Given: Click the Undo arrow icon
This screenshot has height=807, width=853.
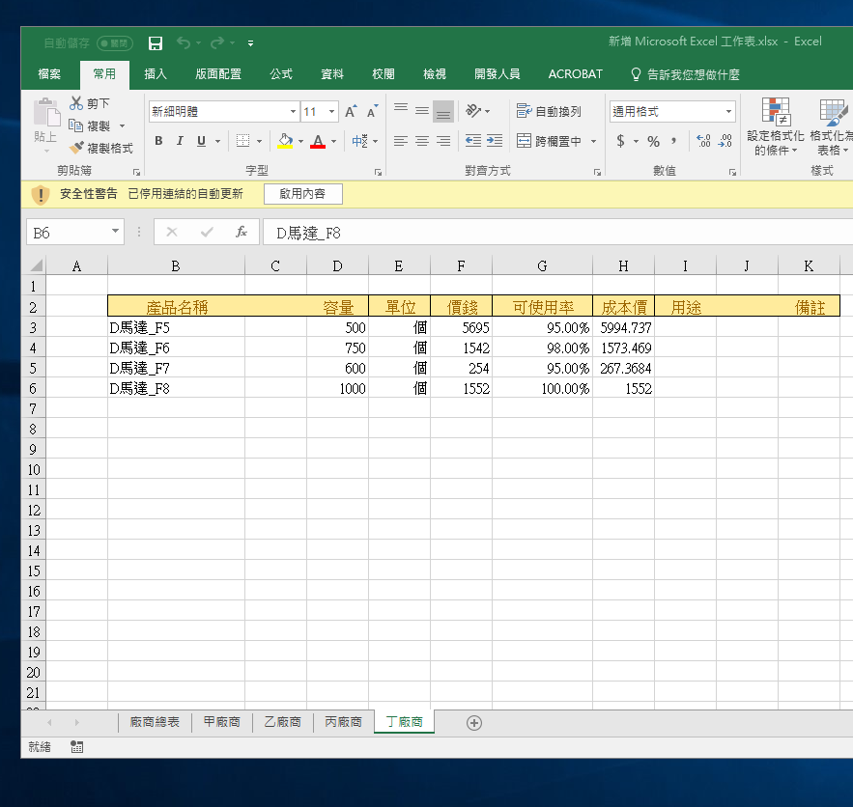Looking at the screenshot, I should (x=184, y=42).
